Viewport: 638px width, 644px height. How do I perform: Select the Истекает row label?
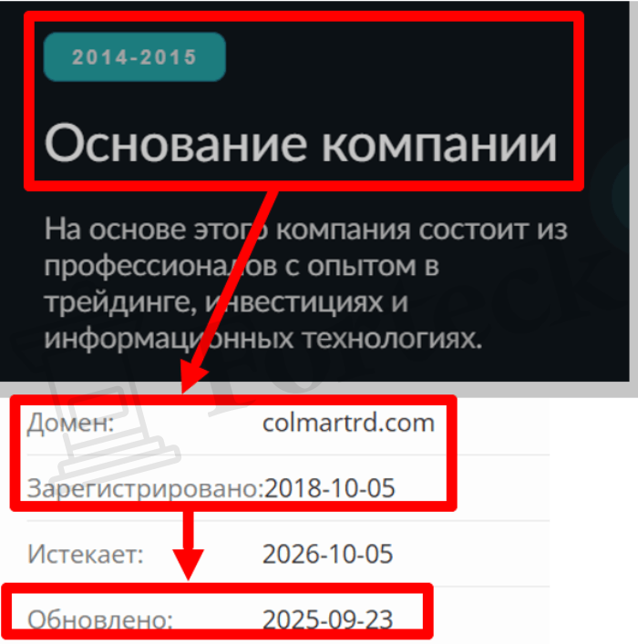(x=86, y=554)
